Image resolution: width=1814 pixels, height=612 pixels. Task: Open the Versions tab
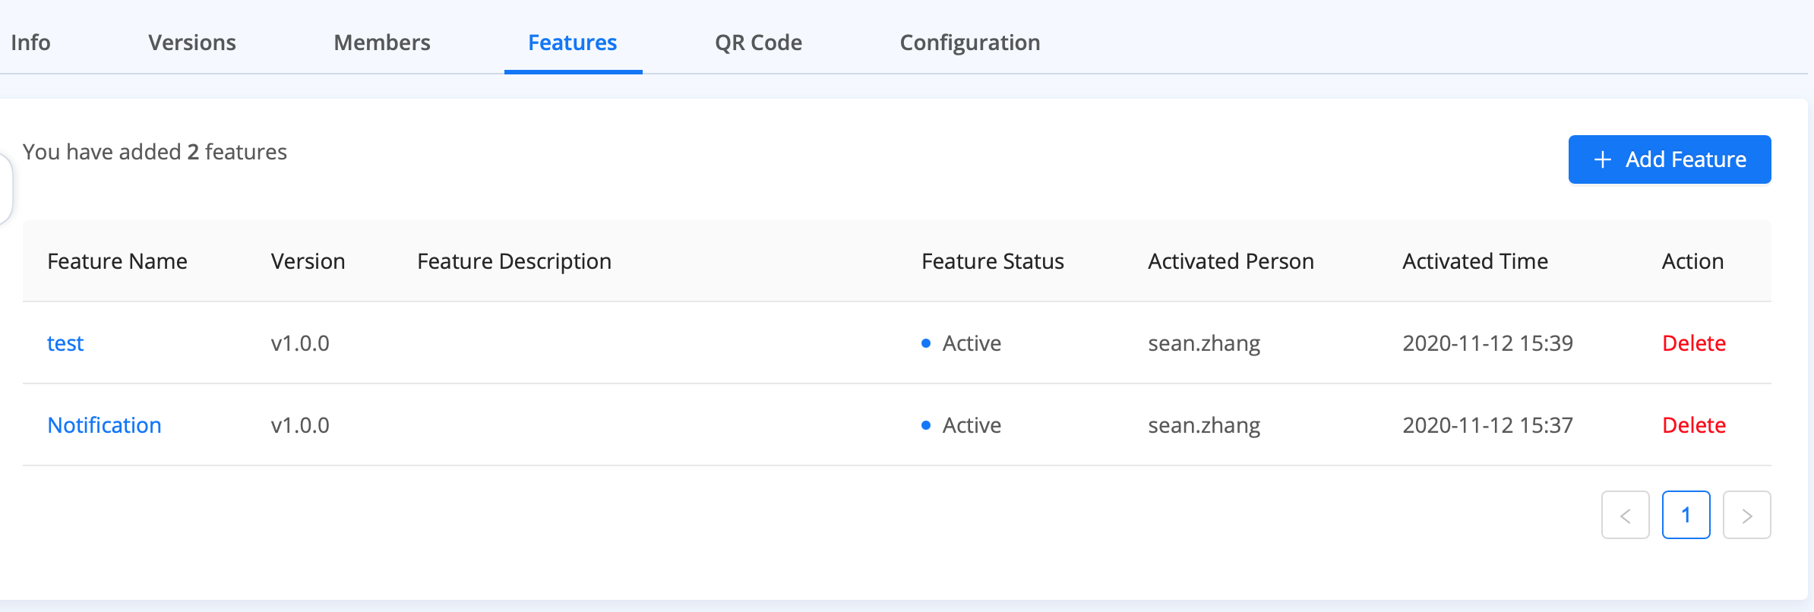coord(192,43)
